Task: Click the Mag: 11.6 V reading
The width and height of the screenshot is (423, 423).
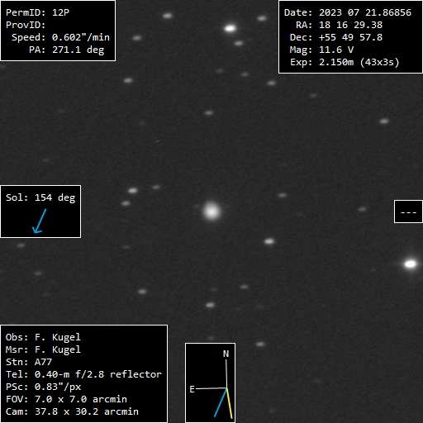Action: click(x=321, y=50)
